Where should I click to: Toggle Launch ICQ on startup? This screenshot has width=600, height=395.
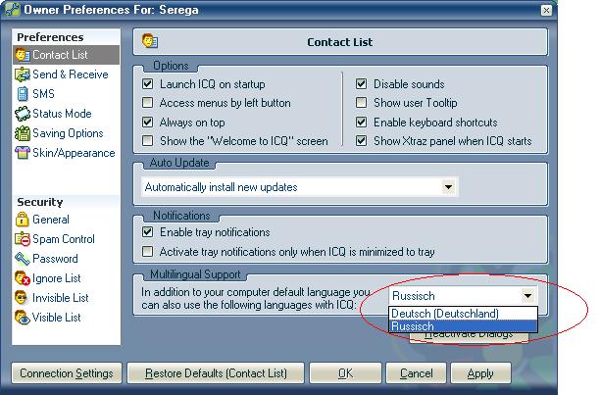[147, 83]
